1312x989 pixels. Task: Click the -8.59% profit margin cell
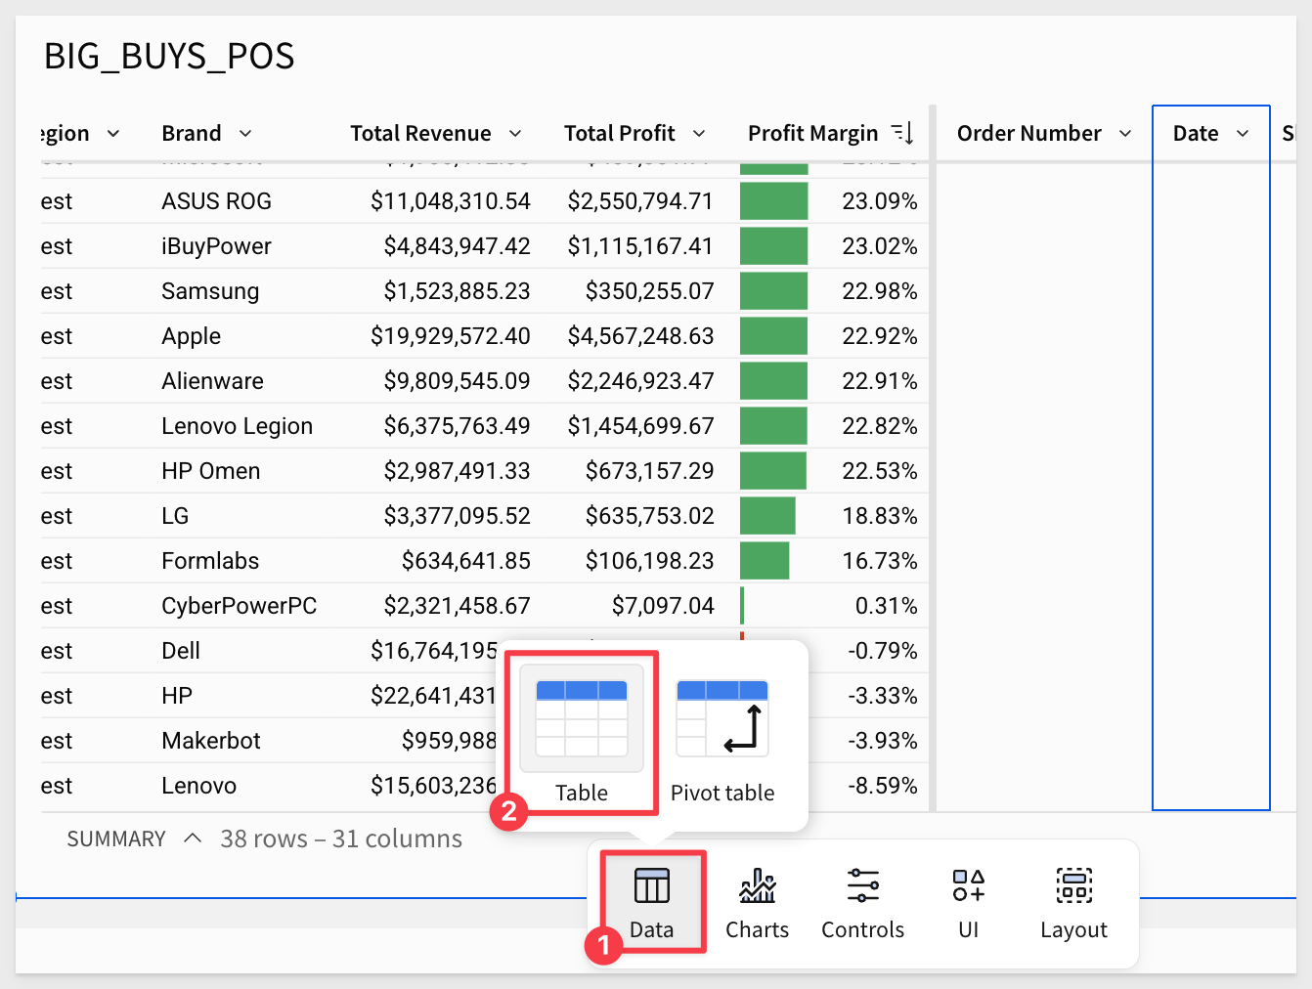[x=882, y=786]
